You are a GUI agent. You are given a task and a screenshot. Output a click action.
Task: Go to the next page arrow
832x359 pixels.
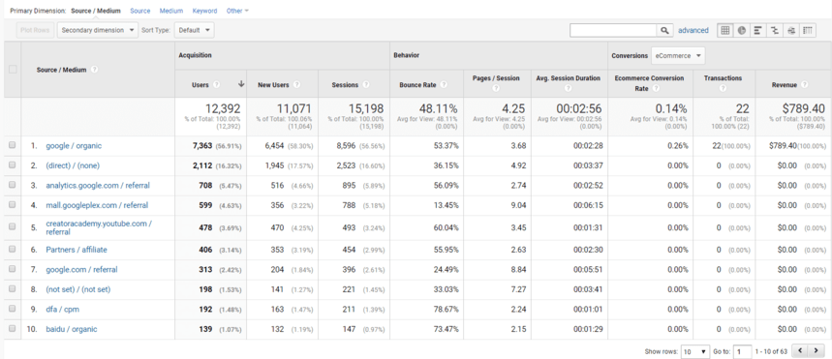pos(816,350)
